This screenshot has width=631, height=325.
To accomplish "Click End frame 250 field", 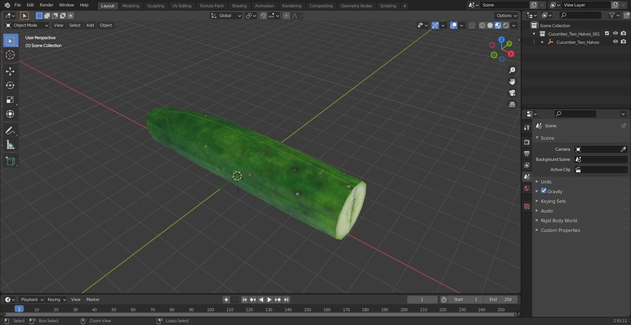I will click(501, 300).
